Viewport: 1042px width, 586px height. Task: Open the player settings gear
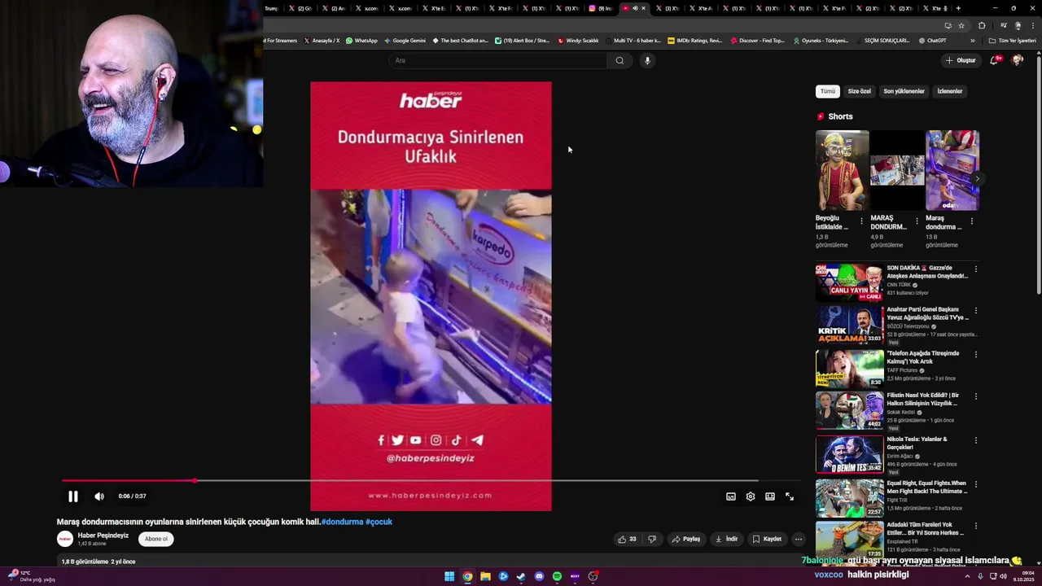(751, 496)
